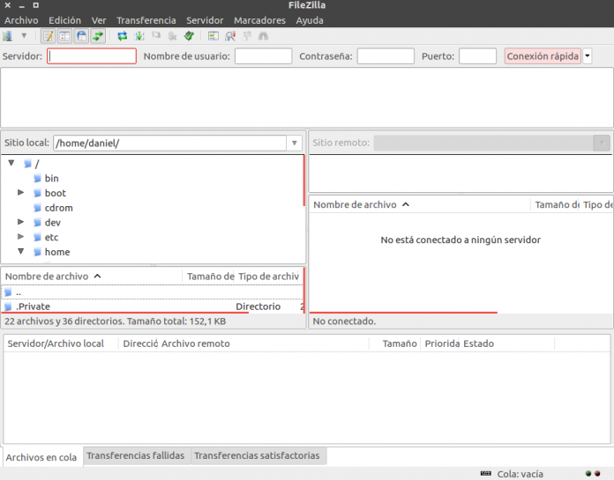The width and height of the screenshot is (614, 480).
Task: Click the reconnect to last server icon
Action: [189, 36]
